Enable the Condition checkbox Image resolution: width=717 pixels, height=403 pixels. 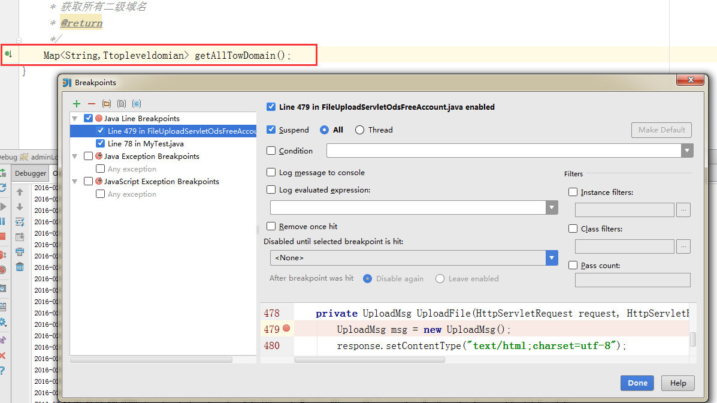[271, 151]
